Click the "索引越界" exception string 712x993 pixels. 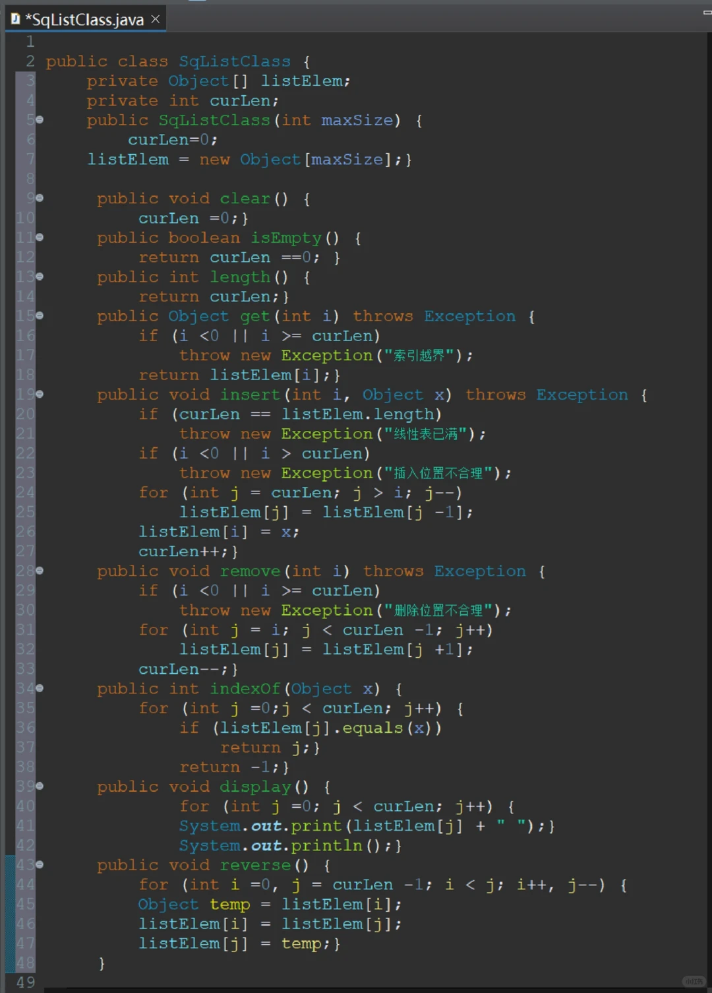coord(419,356)
